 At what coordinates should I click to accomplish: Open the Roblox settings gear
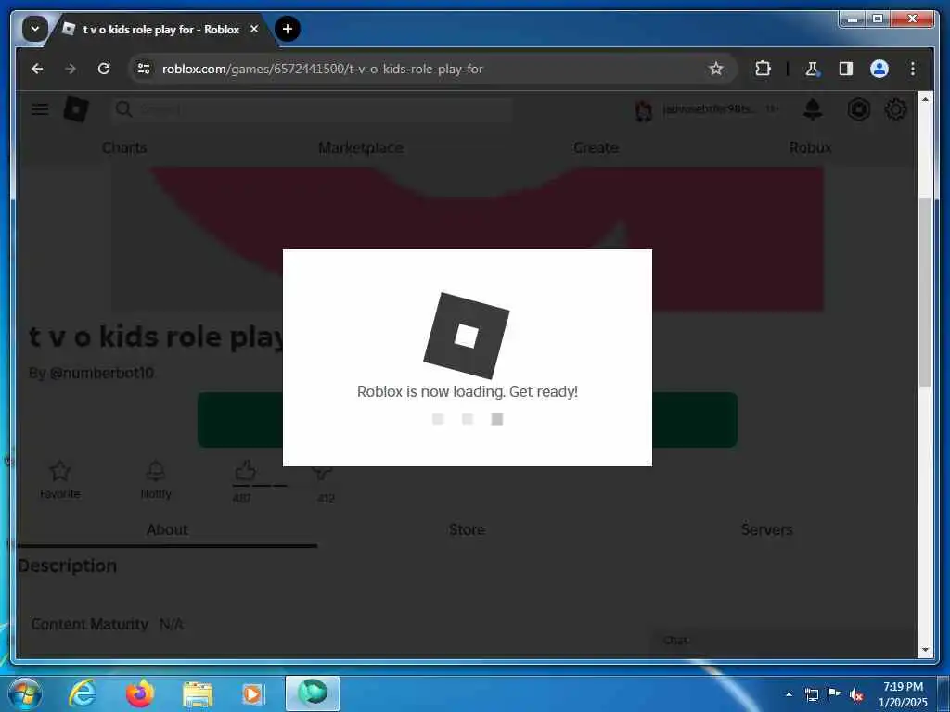point(895,109)
